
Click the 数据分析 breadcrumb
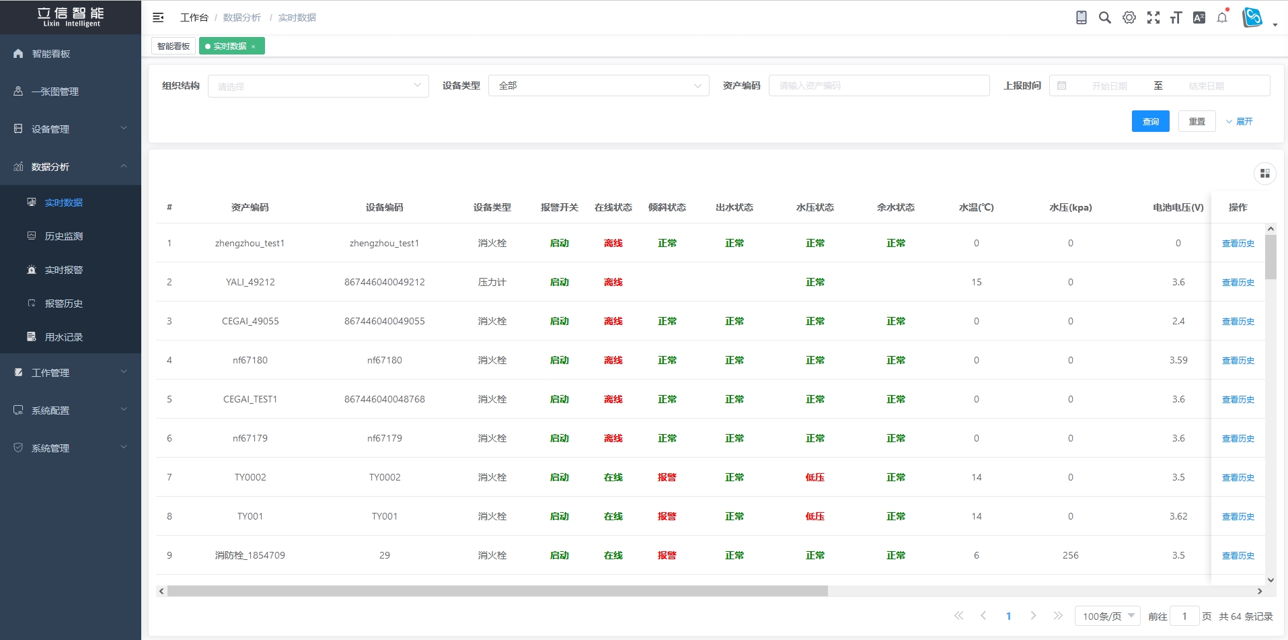click(x=242, y=17)
